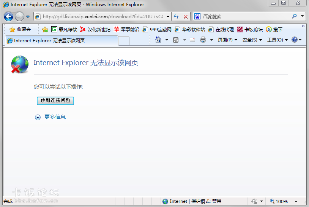Open the feeds dropdown arrow

click(x=184, y=40)
